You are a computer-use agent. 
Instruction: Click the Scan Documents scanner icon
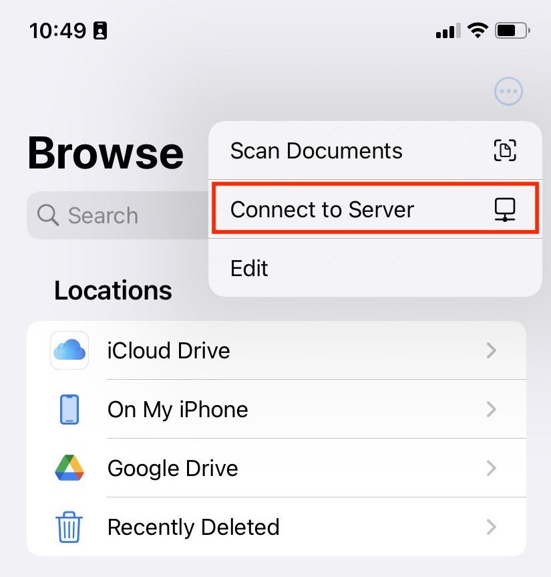pyautogui.click(x=505, y=150)
